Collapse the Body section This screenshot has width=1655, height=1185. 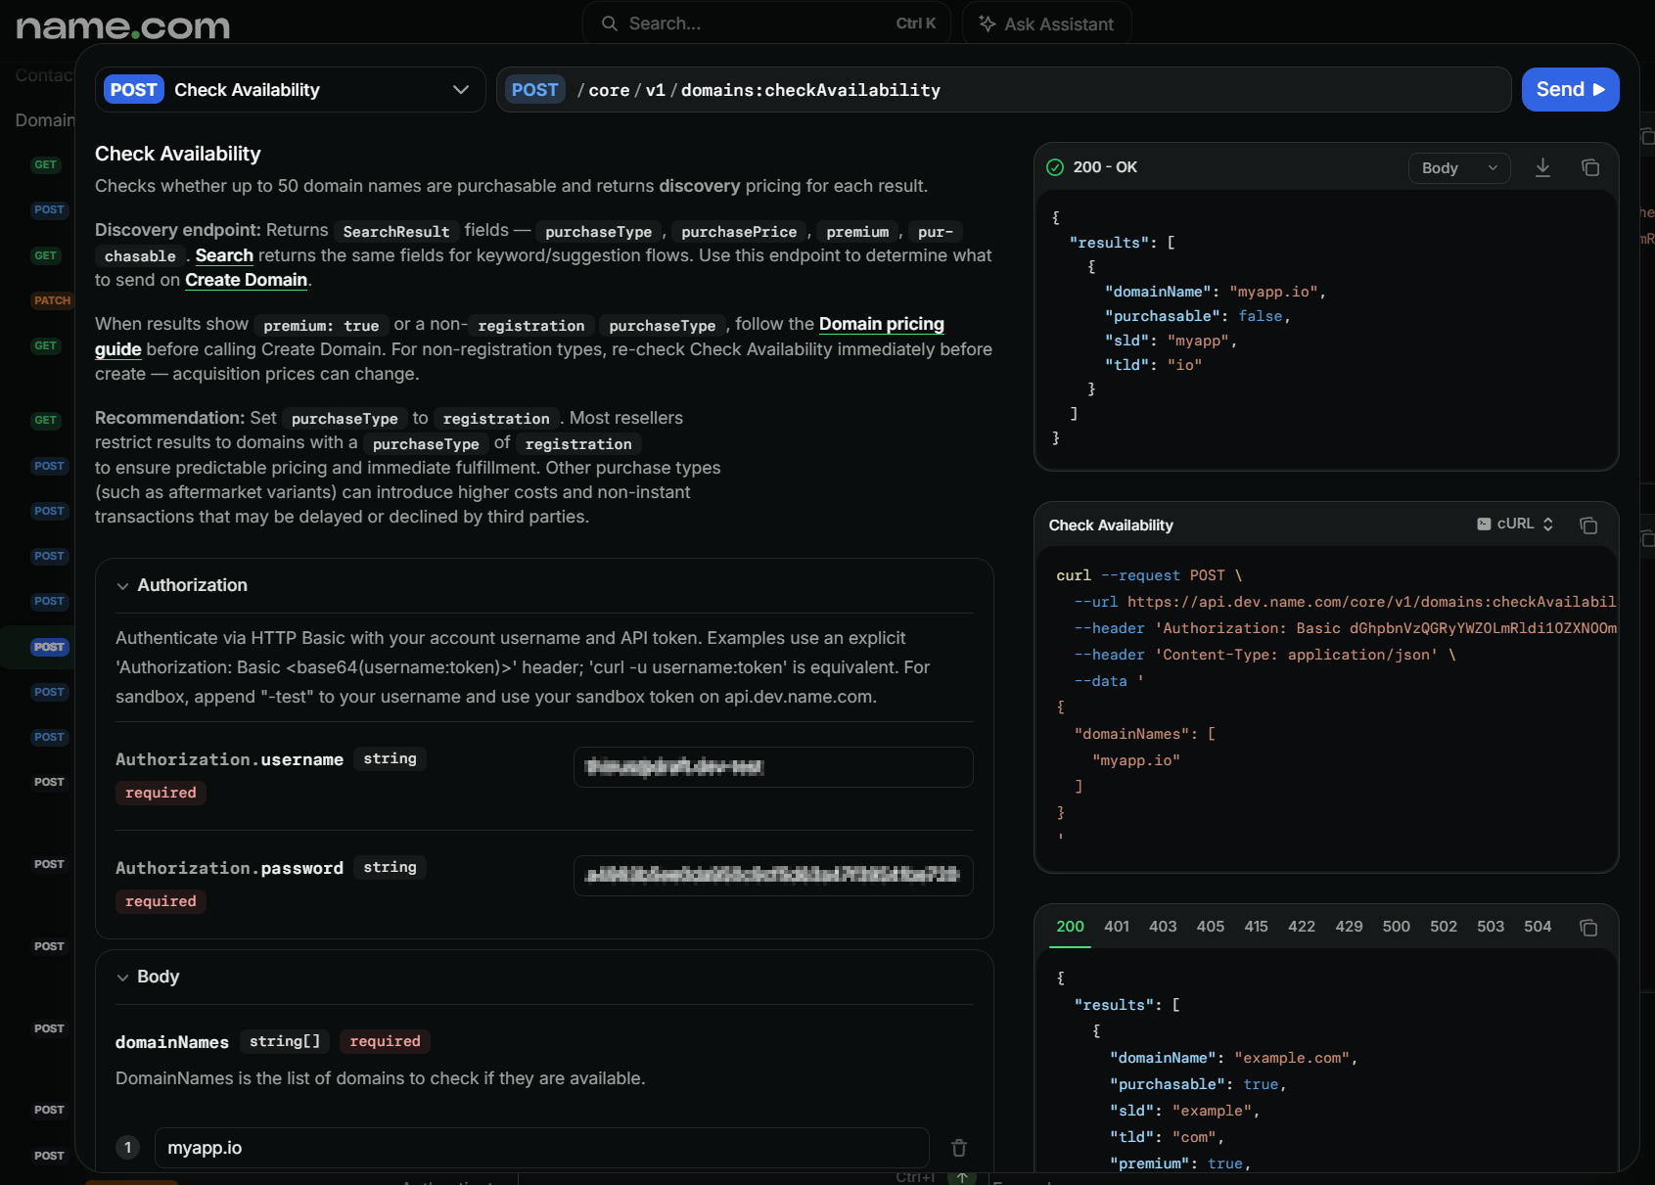[148, 977]
